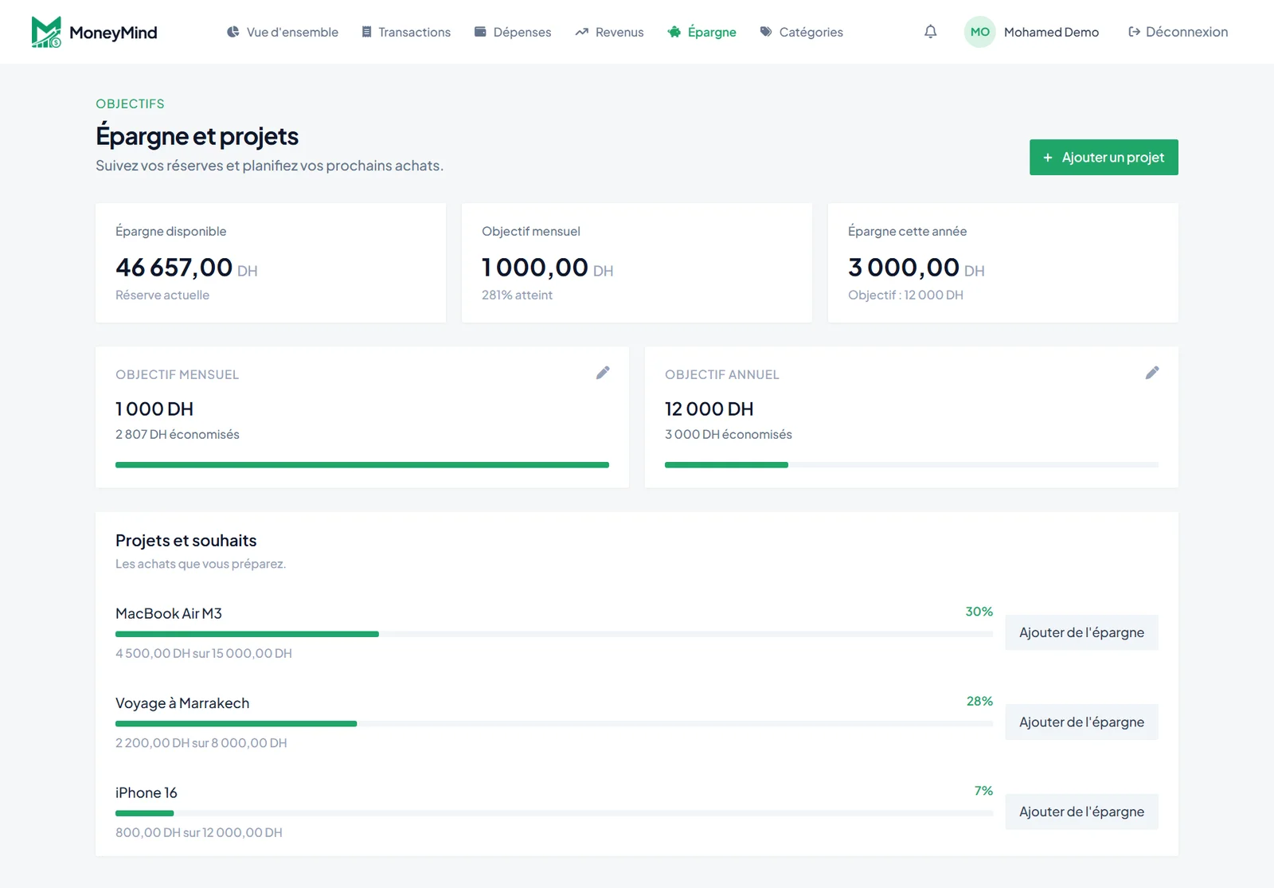The width and height of the screenshot is (1274, 888).
Task: Click the plus icon in Ajouter un projet
Action: tap(1048, 158)
